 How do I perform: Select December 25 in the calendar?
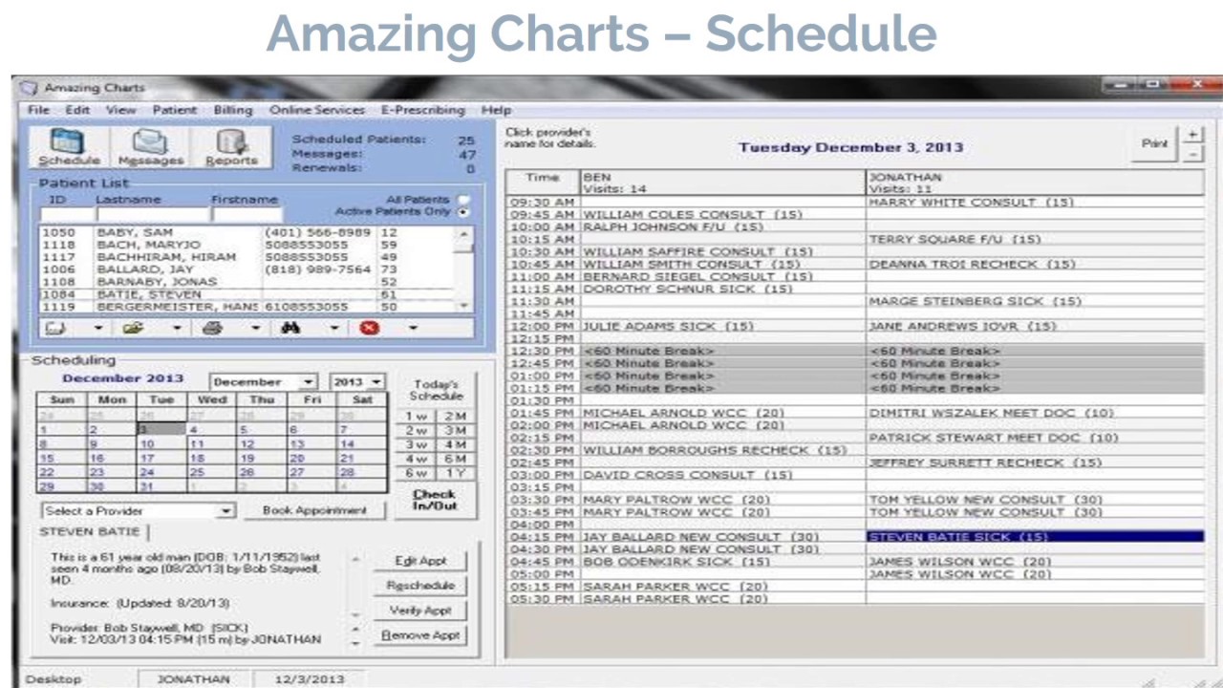click(x=212, y=472)
